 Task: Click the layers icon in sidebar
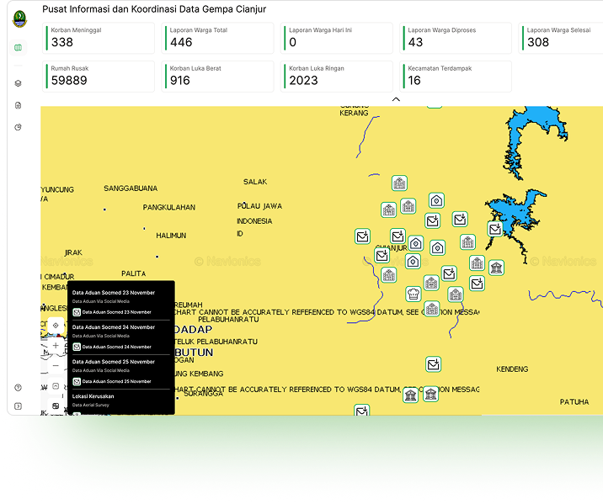tap(19, 83)
